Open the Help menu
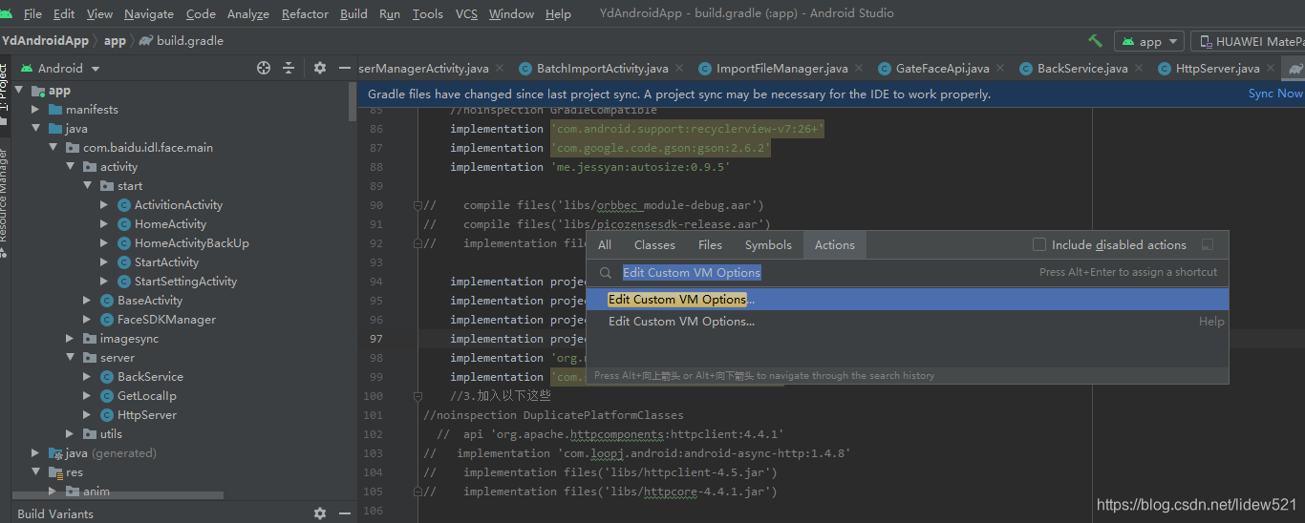The image size is (1305, 523). pyautogui.click(x=558, y=14)
